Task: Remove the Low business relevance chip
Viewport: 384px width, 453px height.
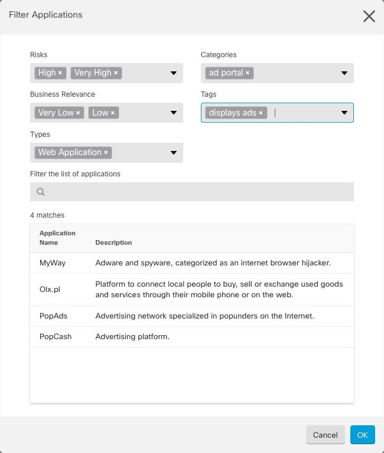Action: tap(113, 113)
